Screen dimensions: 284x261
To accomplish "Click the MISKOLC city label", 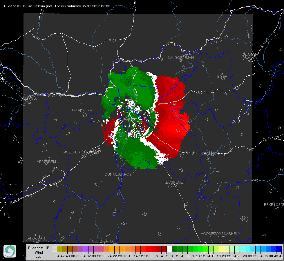I will point(252,55).
